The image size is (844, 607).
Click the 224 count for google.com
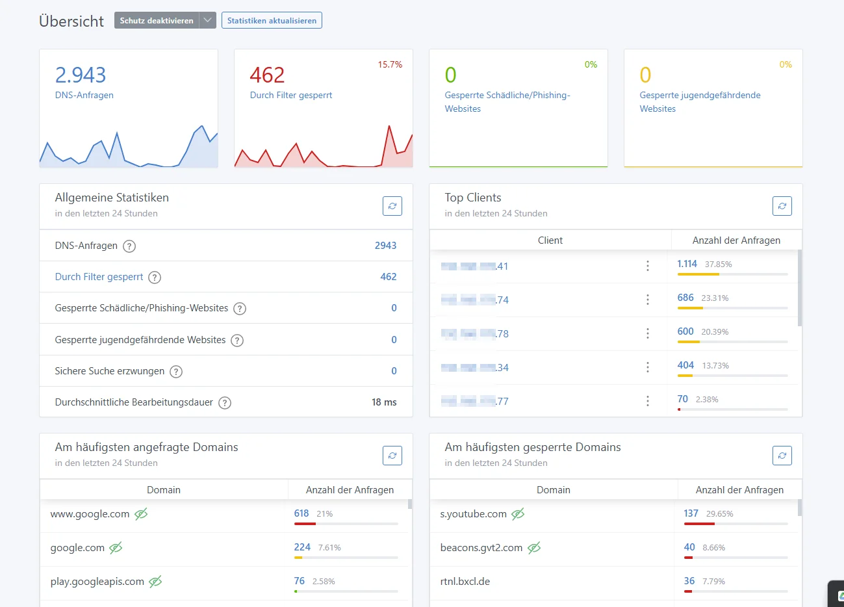click(x=302, y=547)
